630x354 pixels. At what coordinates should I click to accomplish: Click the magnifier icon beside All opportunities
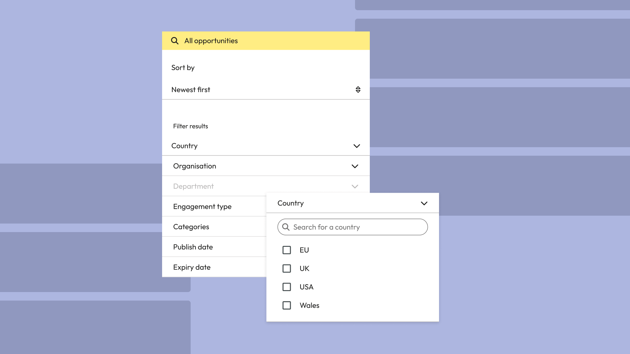coord(175,41)
